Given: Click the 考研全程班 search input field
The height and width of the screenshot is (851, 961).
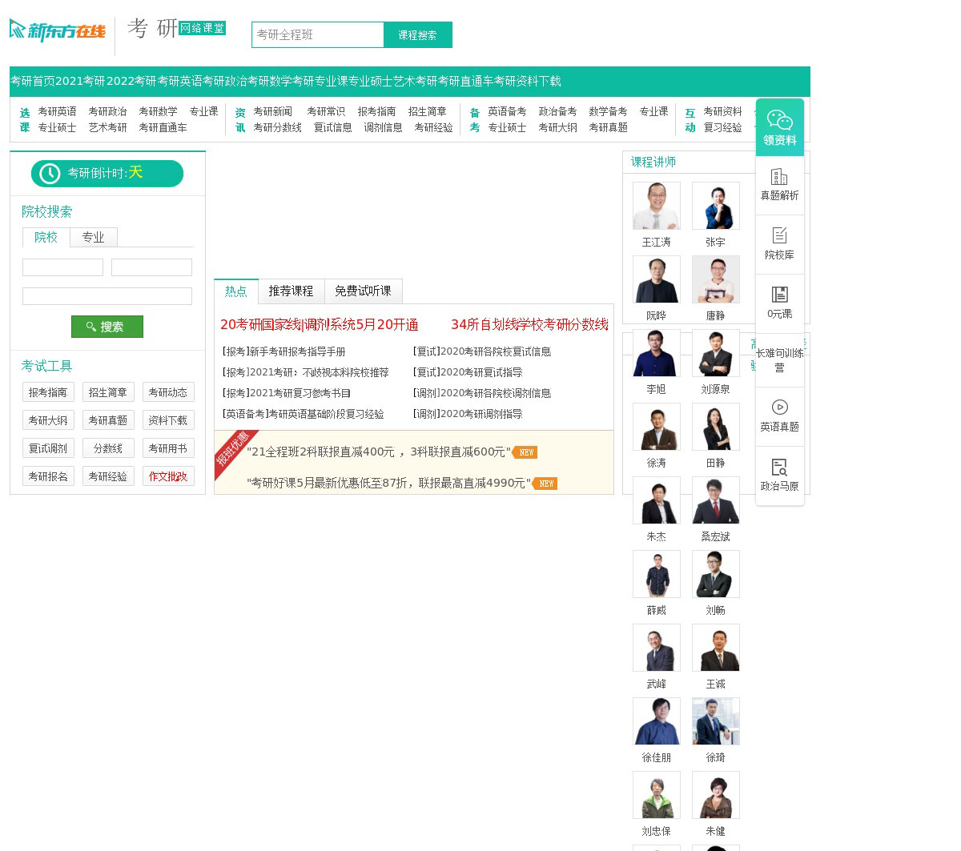Looking at the screenshot, I should (318, 35).
